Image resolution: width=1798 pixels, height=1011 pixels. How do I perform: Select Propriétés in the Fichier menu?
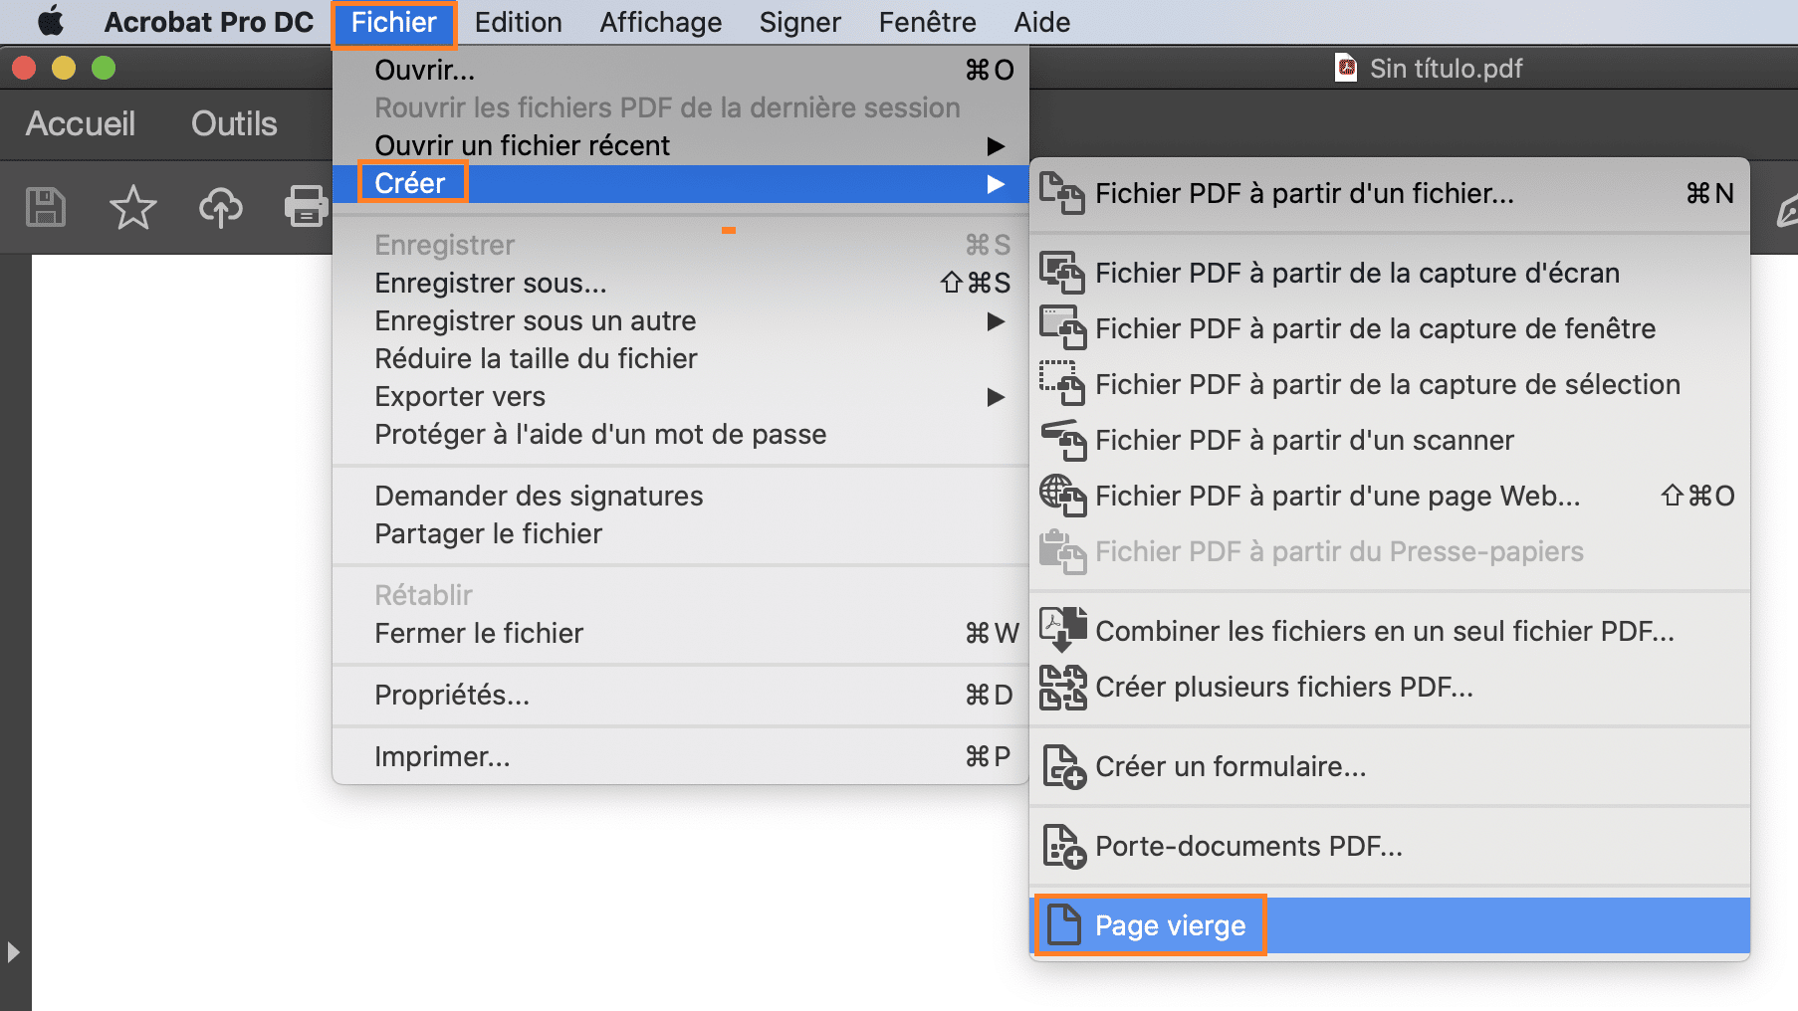(x=452, y=695)
